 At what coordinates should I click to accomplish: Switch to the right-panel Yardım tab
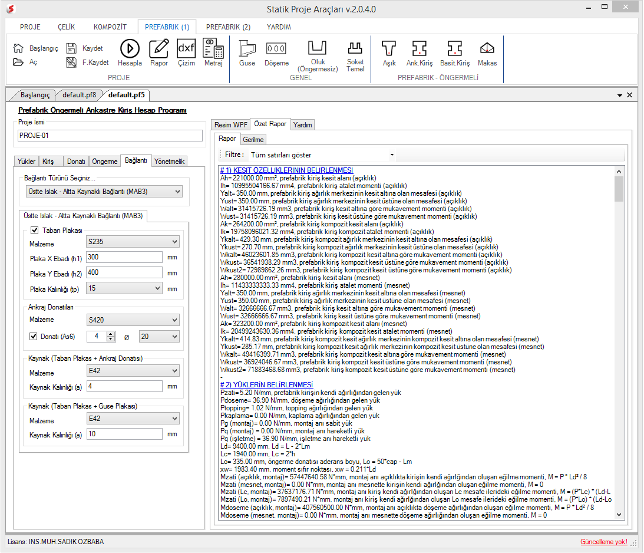[303, 125]
